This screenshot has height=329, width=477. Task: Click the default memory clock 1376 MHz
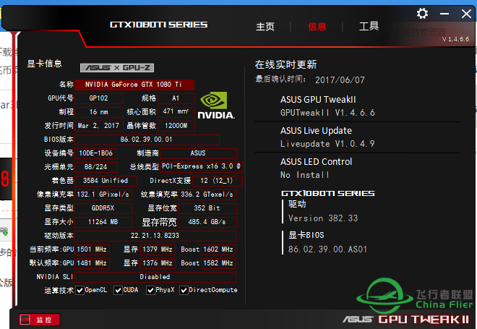tap(158, 263)
